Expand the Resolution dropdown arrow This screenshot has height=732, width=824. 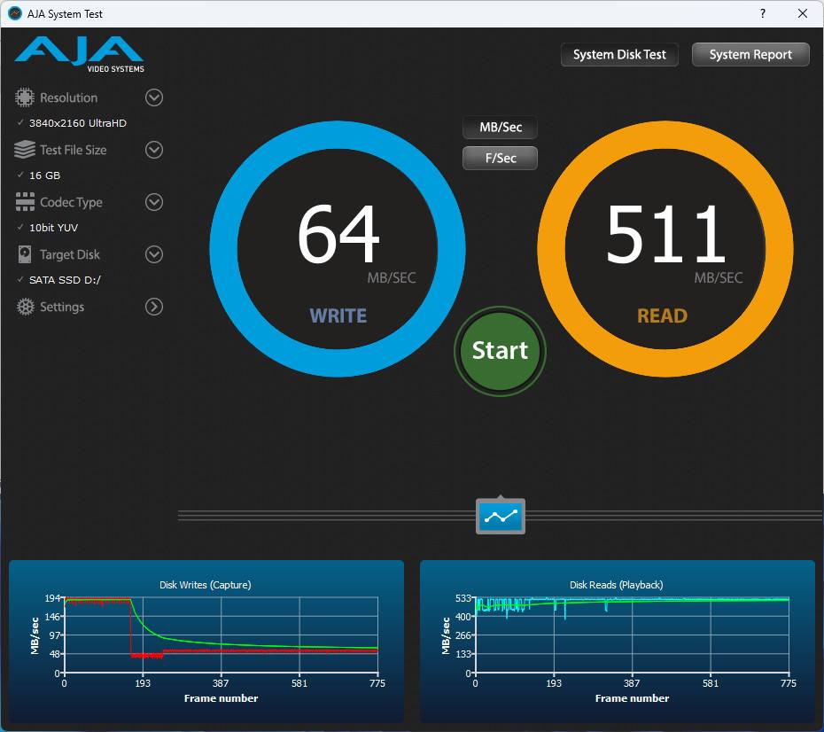(x=154, y=97)
